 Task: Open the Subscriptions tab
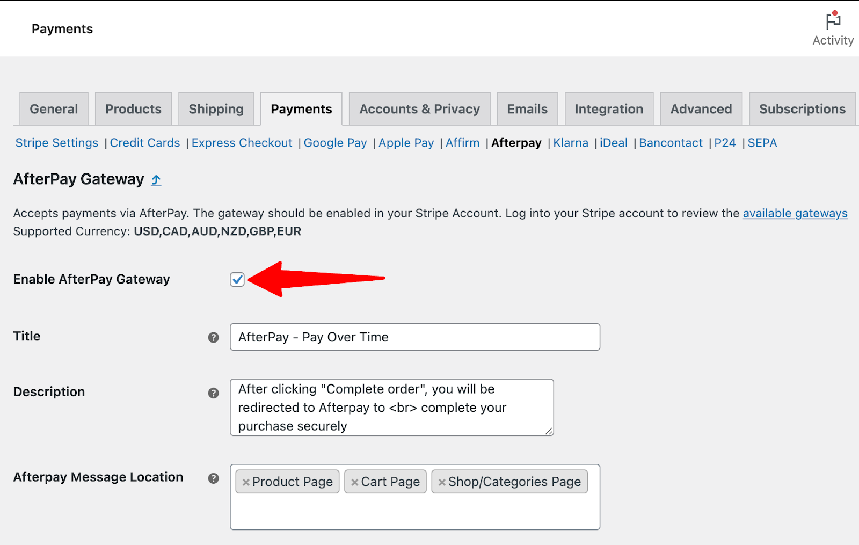coord(802,109)
